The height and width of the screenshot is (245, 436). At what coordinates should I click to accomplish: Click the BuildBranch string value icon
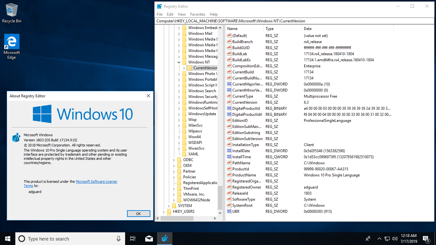coord(229,42)
